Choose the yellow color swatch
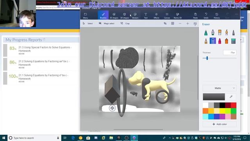The height and width of the screenshot is (141, 250). 222,111
